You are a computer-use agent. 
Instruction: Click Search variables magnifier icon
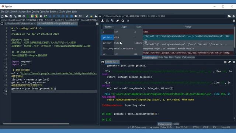(x=123, y=21)
